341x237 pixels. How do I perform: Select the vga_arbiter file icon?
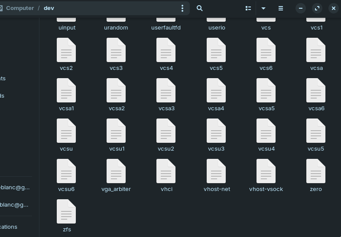click(x=116, y=171)
